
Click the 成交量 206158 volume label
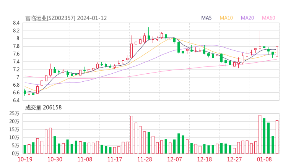[x=43, y=108]
